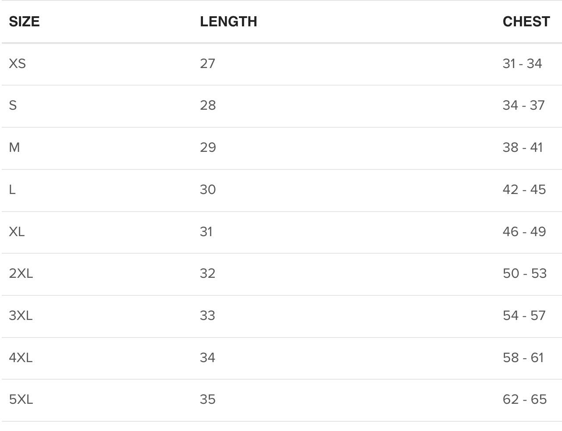Select chest range 62 - 65
Viewport: 562px width, 431px height.
(524, 399)
